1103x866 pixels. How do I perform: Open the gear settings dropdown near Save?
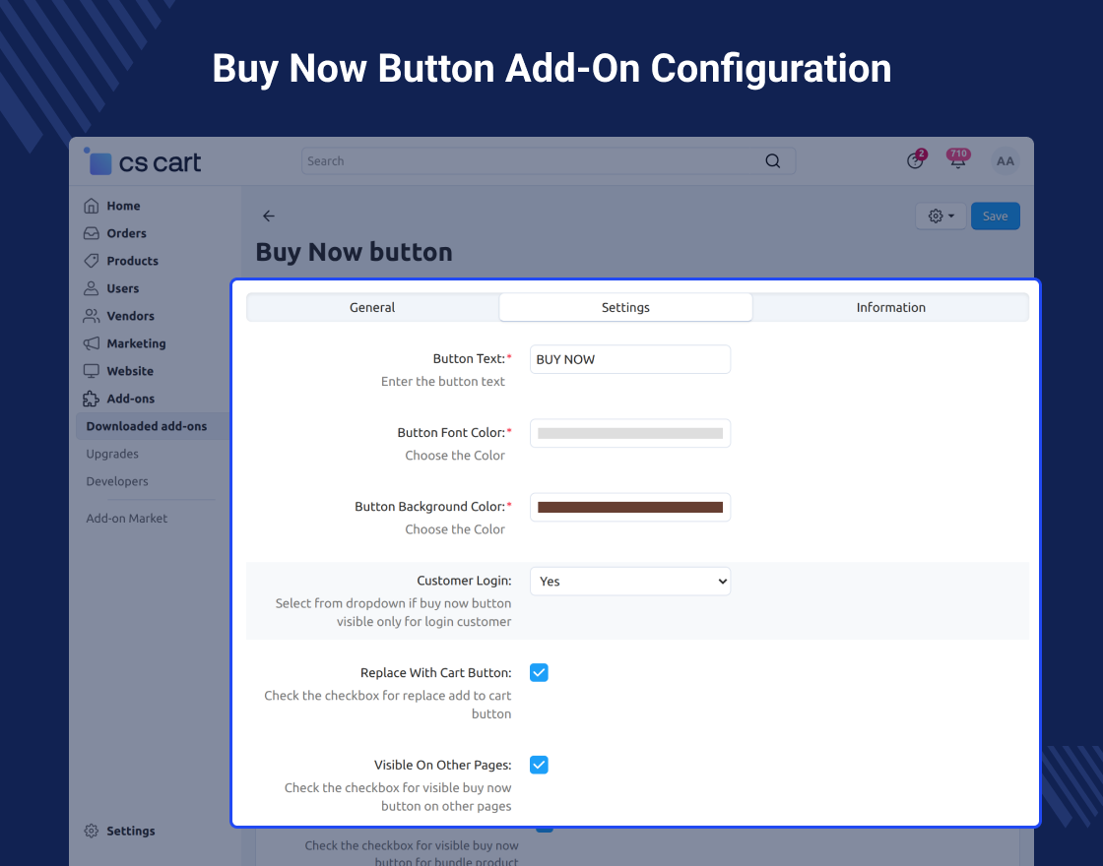(x=941, y=216)
